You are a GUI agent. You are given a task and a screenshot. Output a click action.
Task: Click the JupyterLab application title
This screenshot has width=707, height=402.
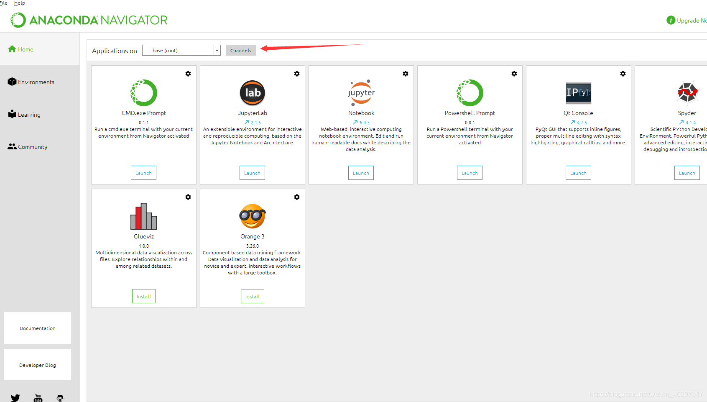tap(253, 113)
